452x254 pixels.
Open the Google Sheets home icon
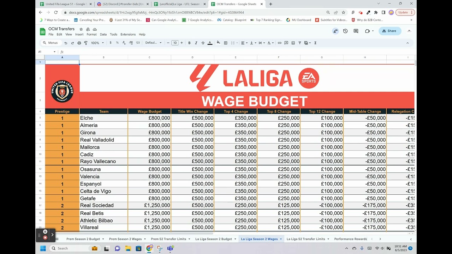(x=43, y=31)
